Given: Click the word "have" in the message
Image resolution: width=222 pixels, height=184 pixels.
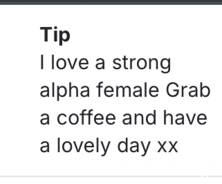Looking at the screenshot, I should click(x=185, y=117).
